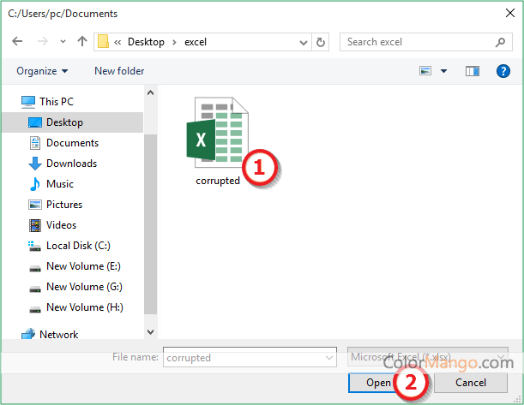Select Local Disk (C:) in sidebar
The image size is (524, 405).
(x=78, y=246)
